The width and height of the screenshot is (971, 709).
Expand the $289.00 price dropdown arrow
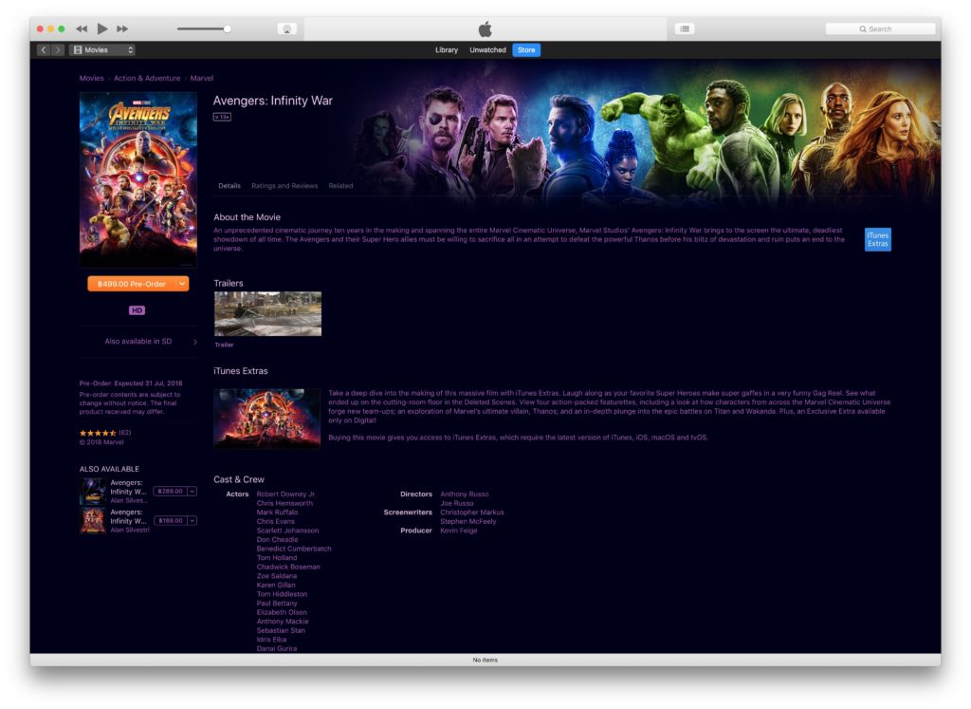coord(192,492)
